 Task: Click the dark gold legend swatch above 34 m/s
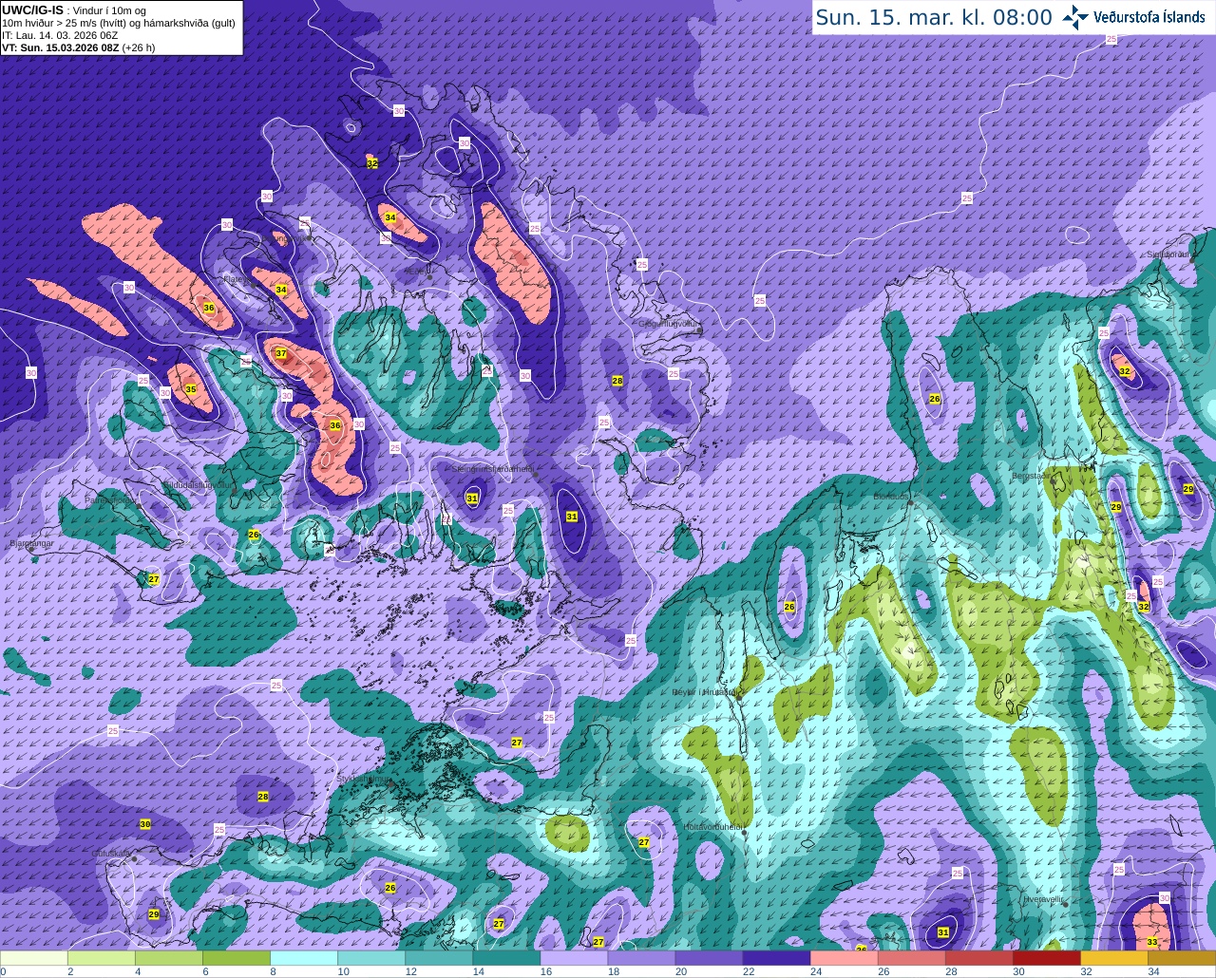1181,958
